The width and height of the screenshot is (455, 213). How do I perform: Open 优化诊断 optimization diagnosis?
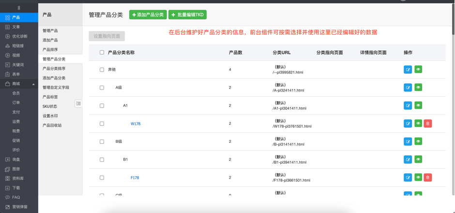pyautogui.click(x=19, y=36)
